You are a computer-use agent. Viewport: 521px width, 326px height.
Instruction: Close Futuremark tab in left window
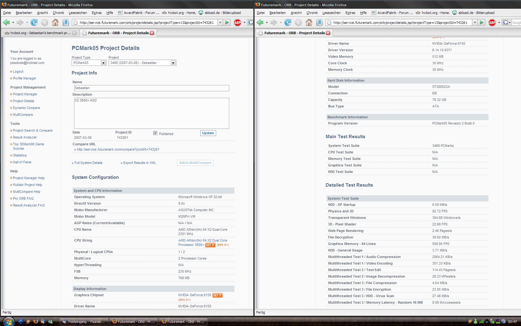click(152, 33)
